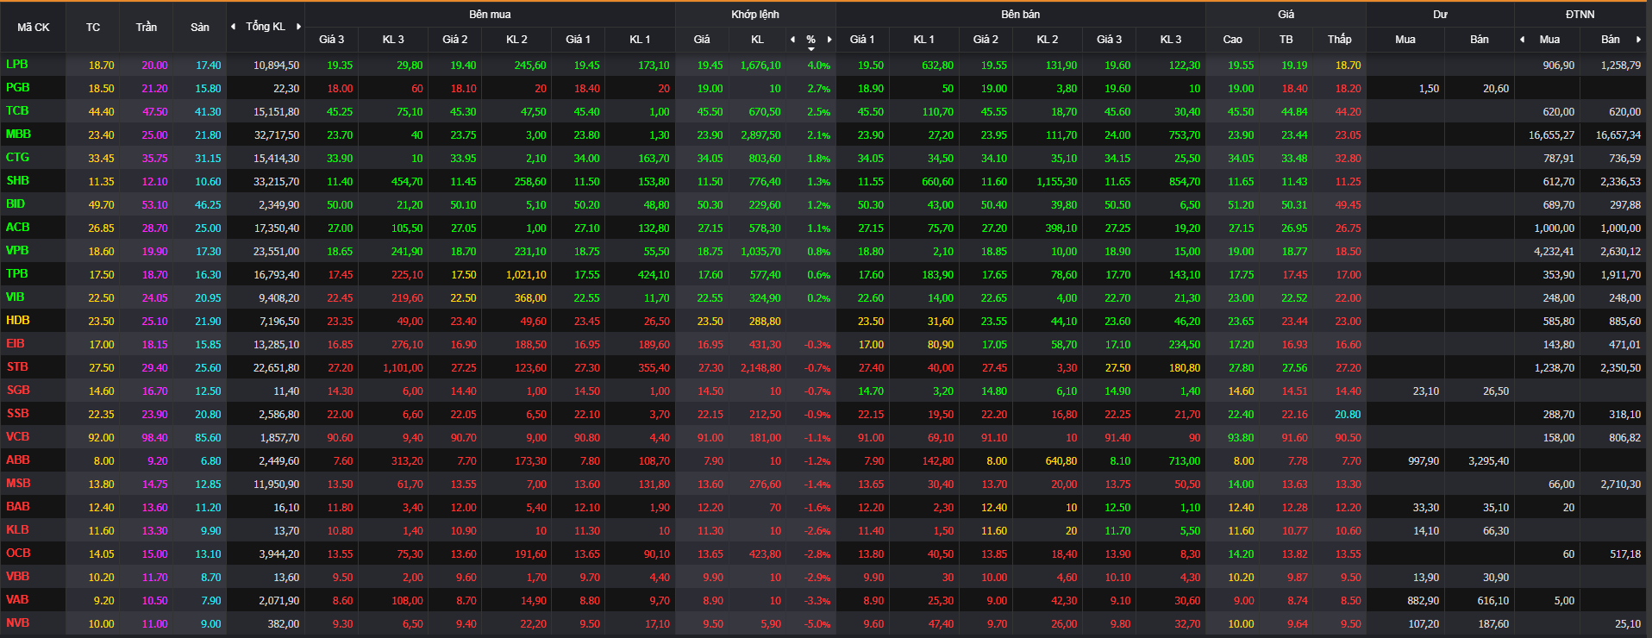The image size is (1652, 638).
Task: Choose the VAB ticker
Action: pos(17,600)
